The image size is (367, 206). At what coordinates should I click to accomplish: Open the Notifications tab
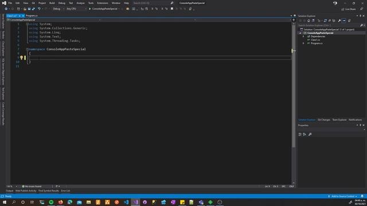click(355, 120)
